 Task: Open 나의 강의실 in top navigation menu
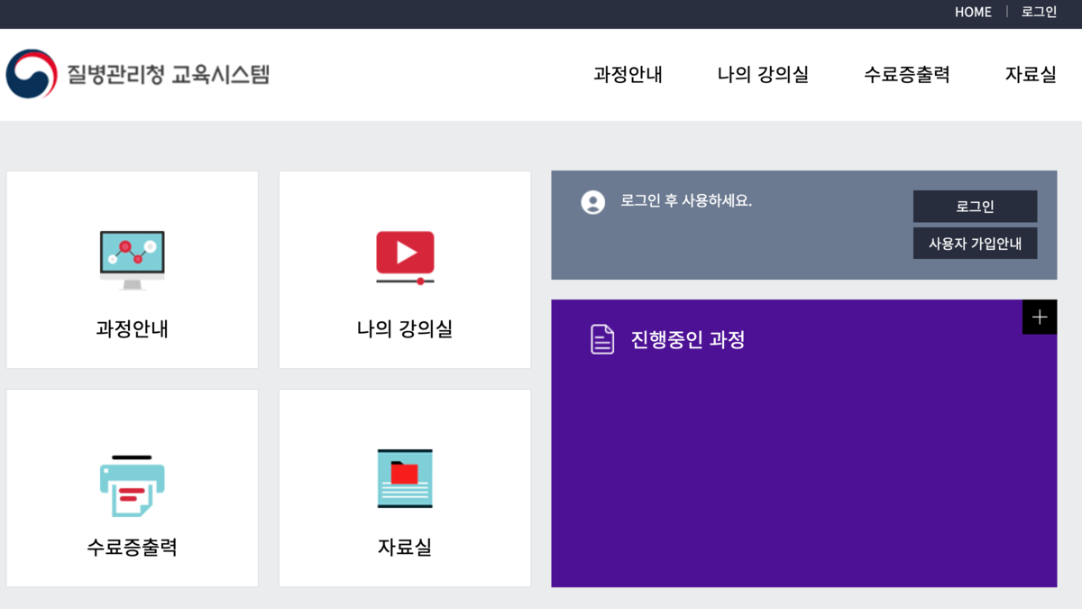[763, 75]
